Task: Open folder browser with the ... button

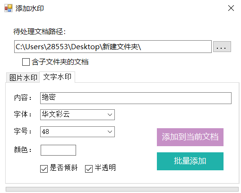Action: point(222,47)
